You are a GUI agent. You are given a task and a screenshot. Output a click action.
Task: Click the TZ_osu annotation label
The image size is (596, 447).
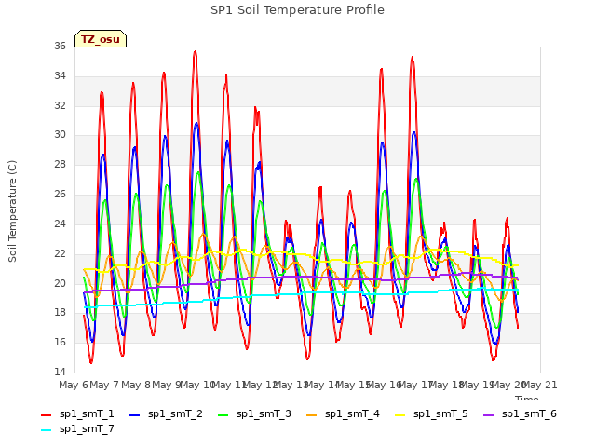[101, 39]
